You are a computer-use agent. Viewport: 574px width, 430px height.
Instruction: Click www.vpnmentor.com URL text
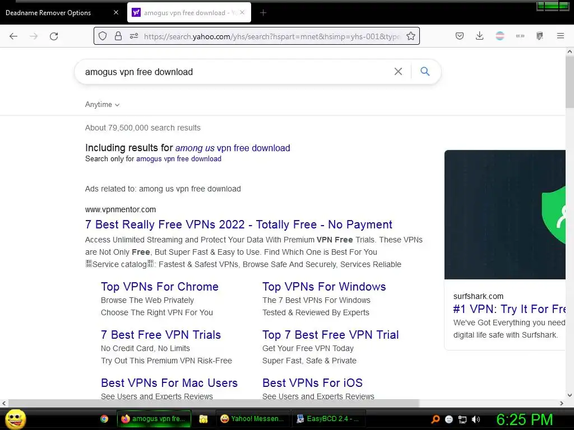click(121, 209)
